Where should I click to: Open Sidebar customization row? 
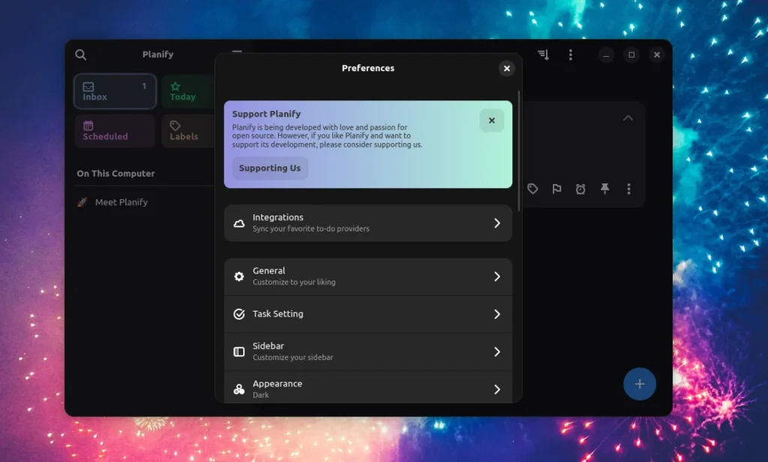(x=367, y=352)
